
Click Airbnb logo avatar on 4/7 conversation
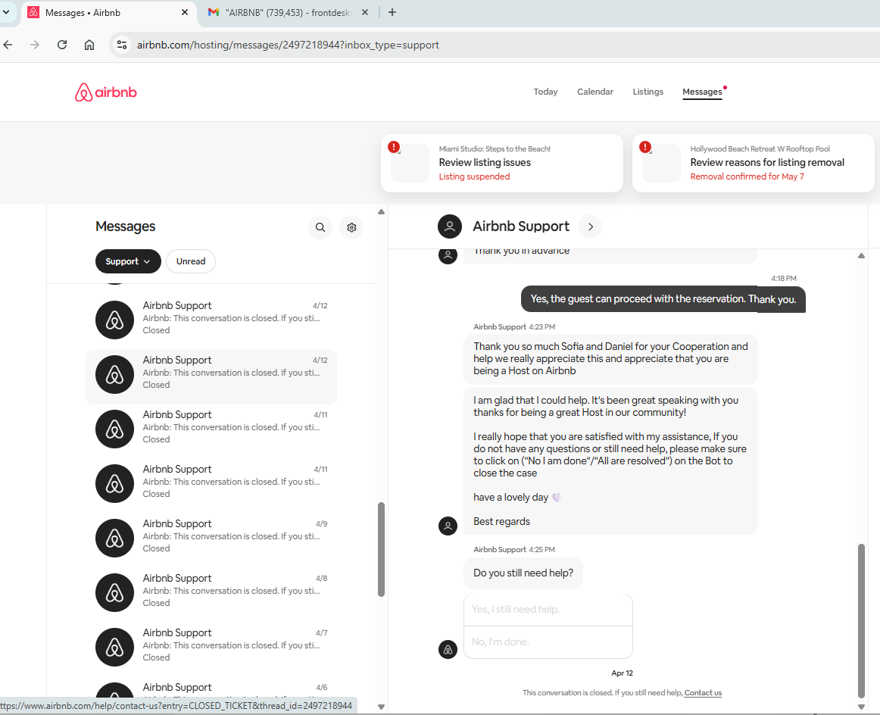click(x=114, y=647)
